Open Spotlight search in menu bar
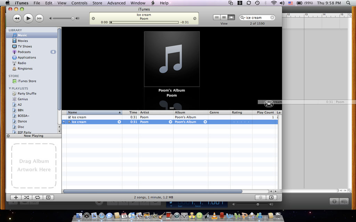The image size is (356, 222). pos(348,3)
